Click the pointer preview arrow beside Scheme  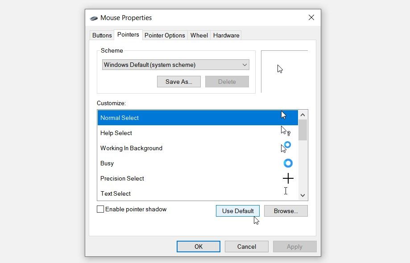click(280, 69)
